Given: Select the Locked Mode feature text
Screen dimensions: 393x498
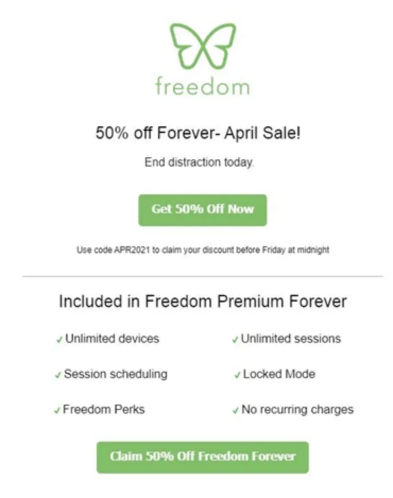Looking at the screenshot, I should [x=279, y=374].
